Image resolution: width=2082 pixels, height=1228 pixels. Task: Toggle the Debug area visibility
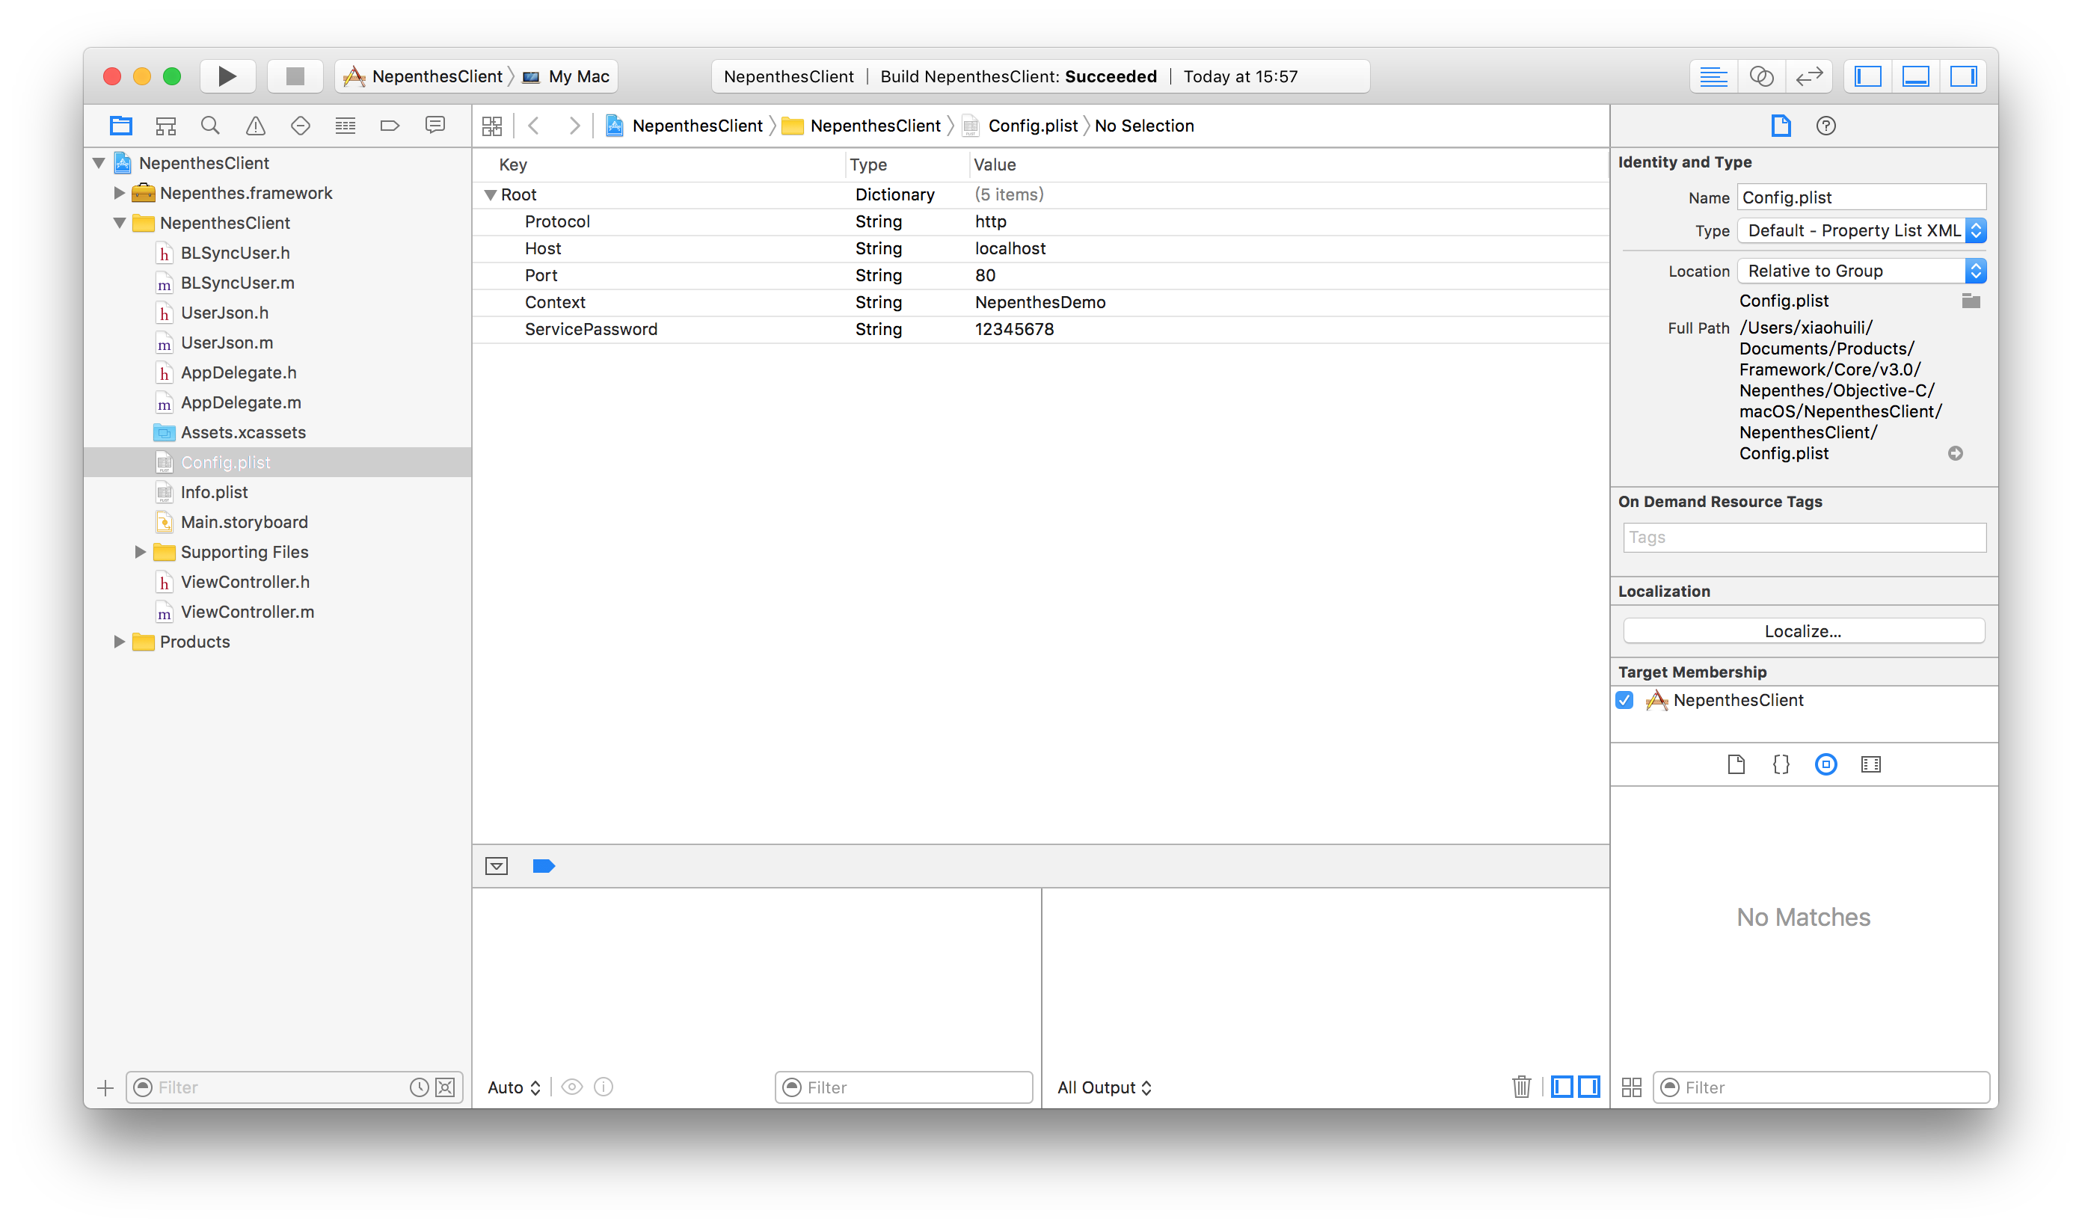1916,76
